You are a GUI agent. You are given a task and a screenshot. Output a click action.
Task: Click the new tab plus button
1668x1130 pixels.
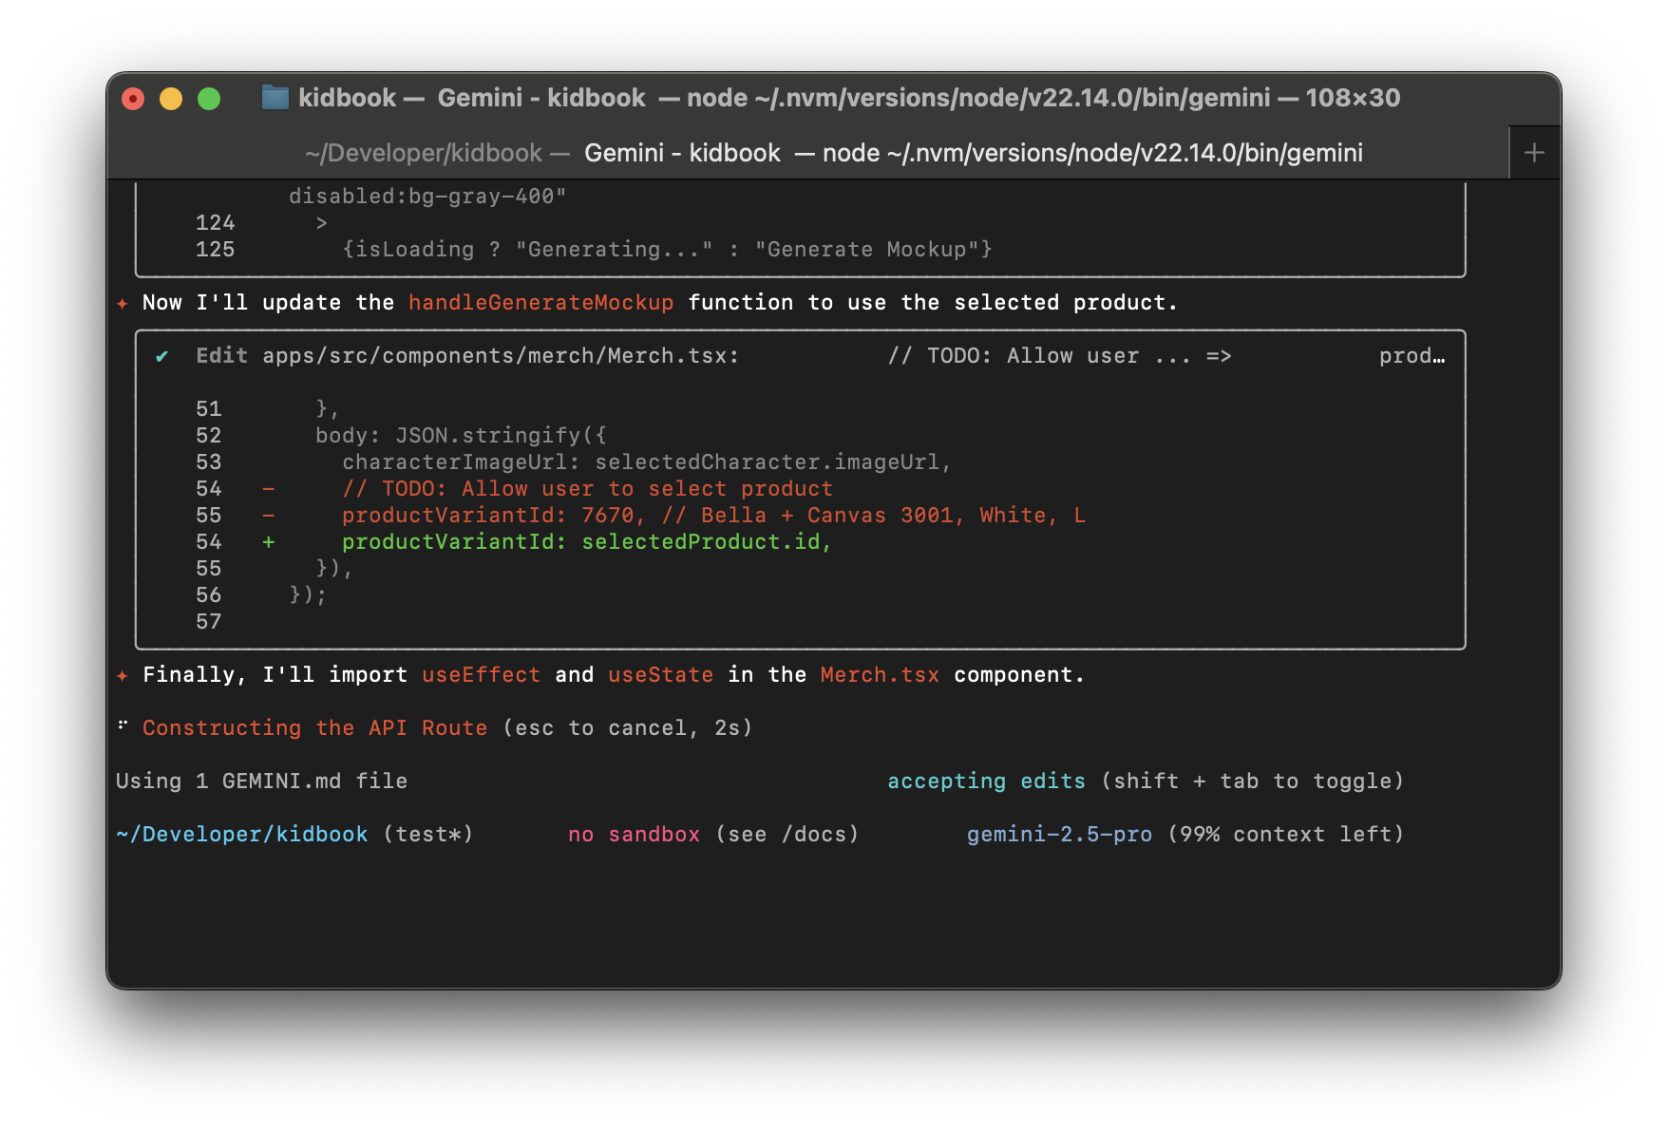click(x=1534, y=153)
